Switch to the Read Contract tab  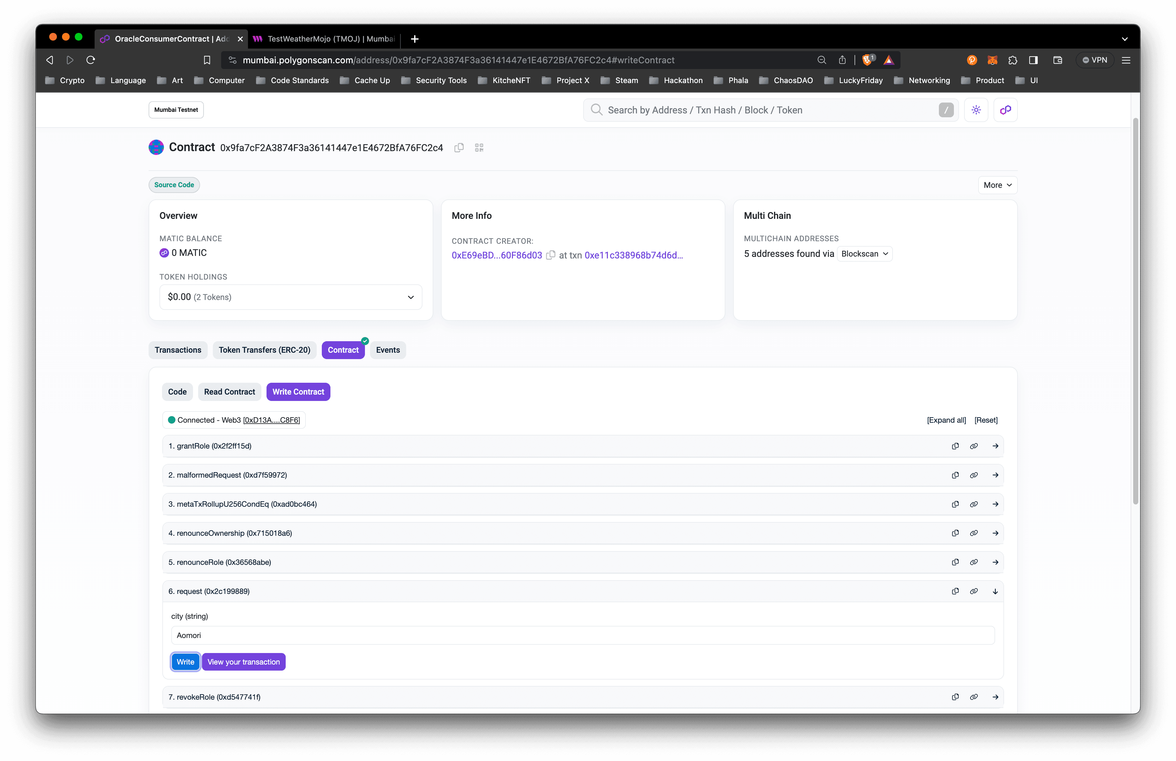[x=229, y=392]
